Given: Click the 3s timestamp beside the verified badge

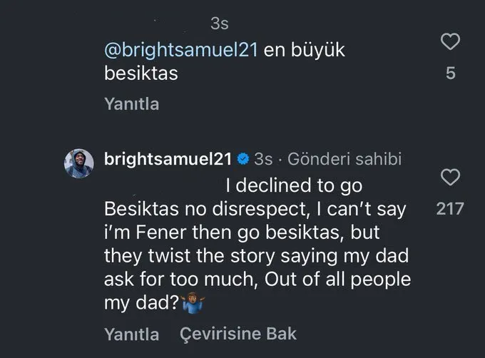Looking at the screenshot, I should [263, 158].
